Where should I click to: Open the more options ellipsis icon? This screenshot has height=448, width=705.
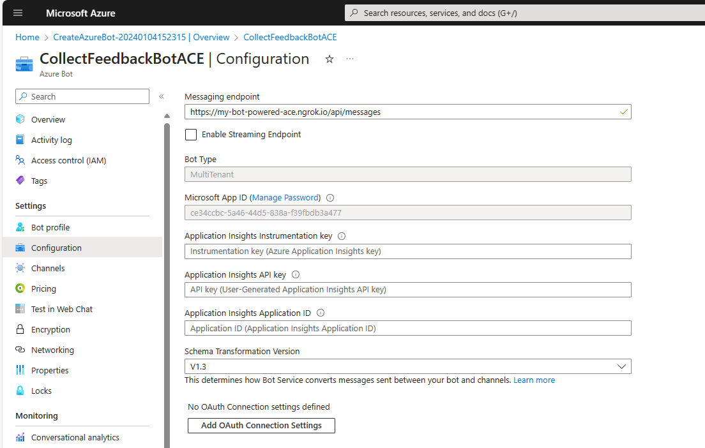point(350,59)
